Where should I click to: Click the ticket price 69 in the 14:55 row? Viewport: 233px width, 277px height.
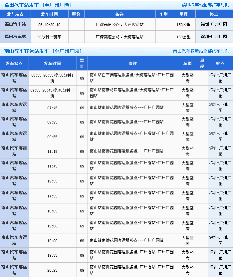coord(82,196)
